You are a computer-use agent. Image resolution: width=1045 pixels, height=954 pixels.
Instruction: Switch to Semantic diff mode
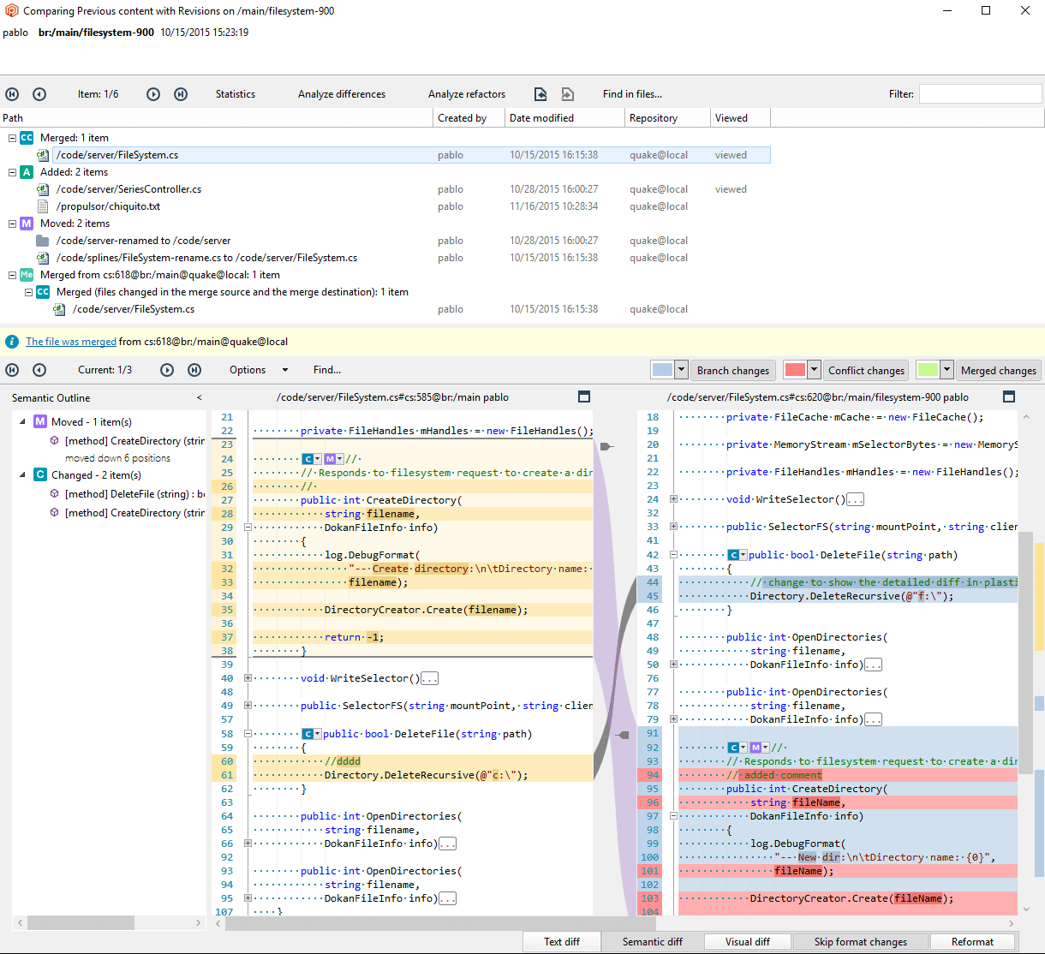pos(653,941)
